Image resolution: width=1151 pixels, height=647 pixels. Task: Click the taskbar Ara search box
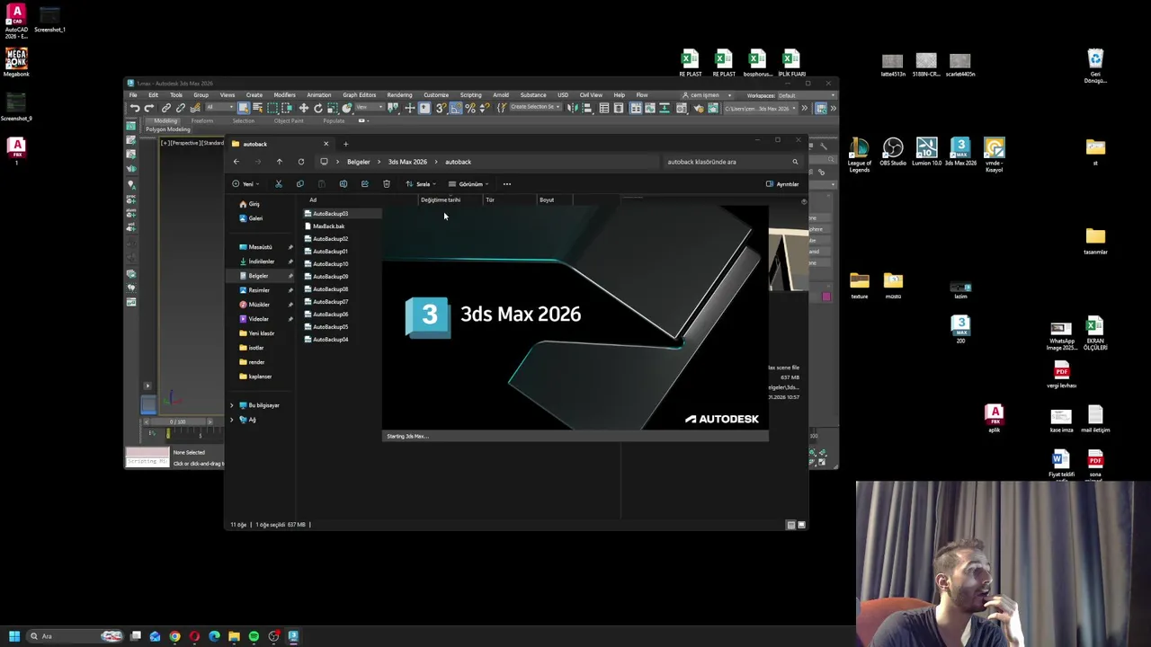tap(74, 636)
